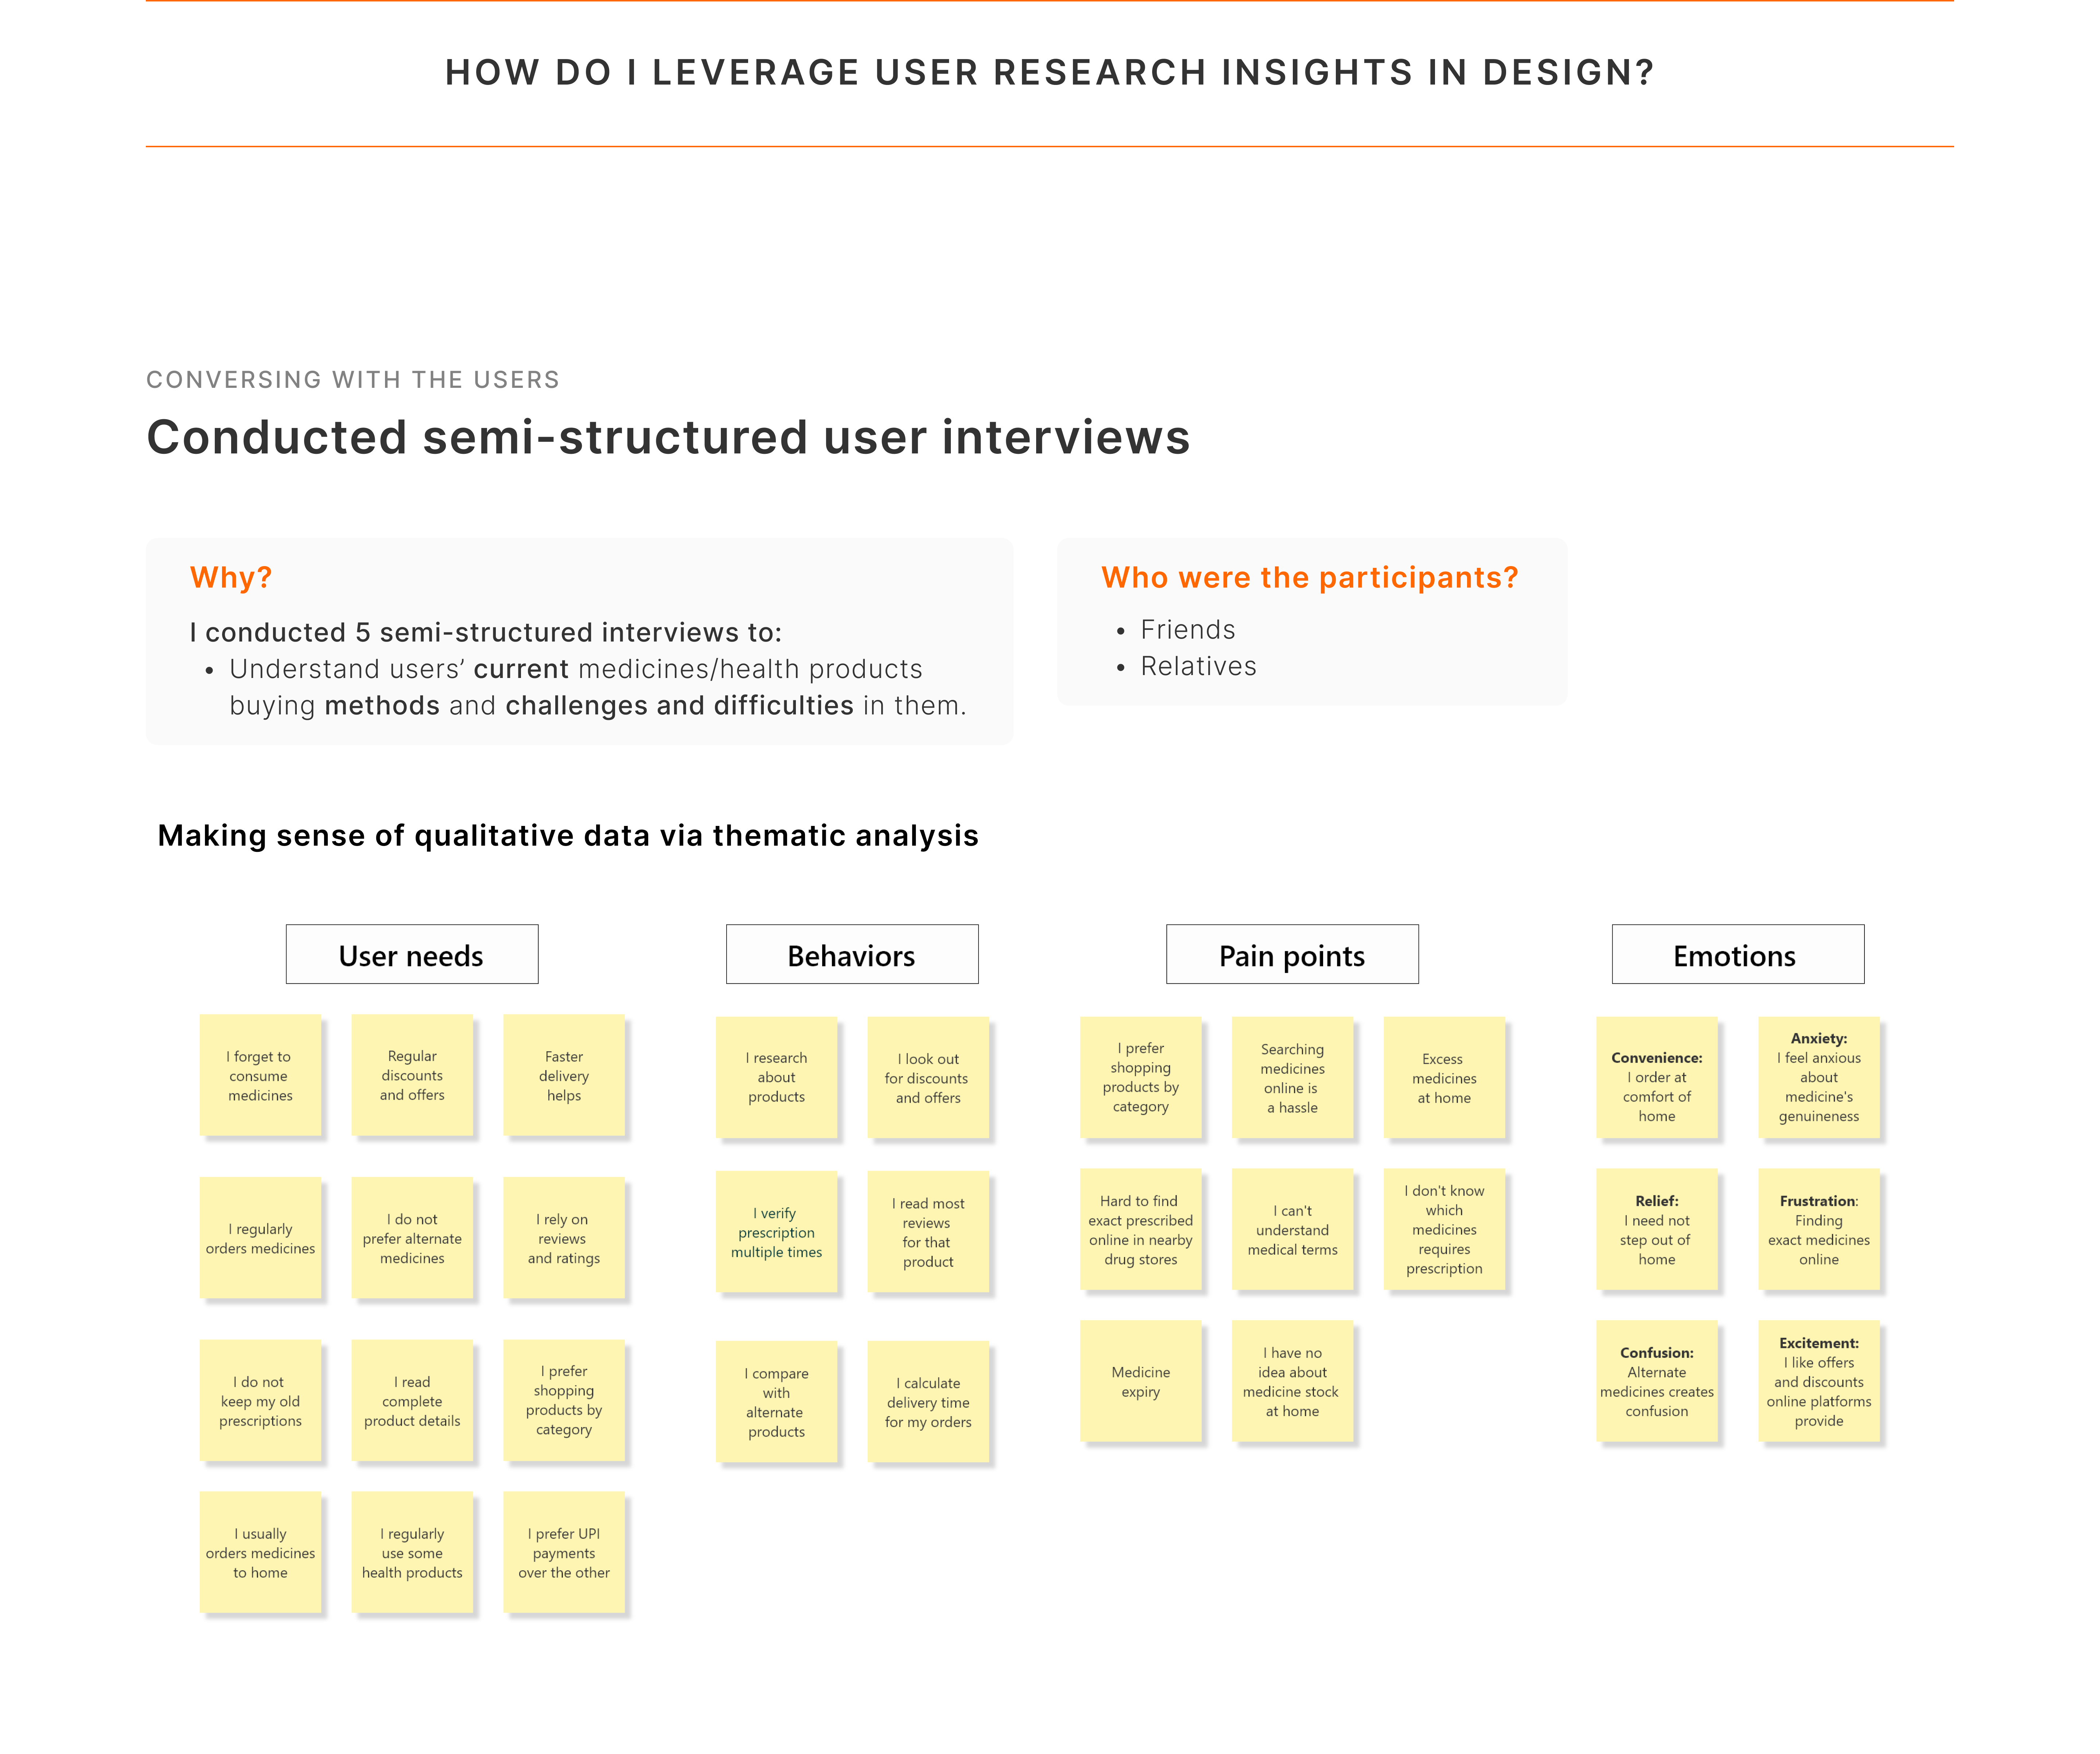Select the 'Anxiety' emotion sticky note
Image resolution: width=2100 pixels, height=1754 pixels.
(x=1818, y=1077)
